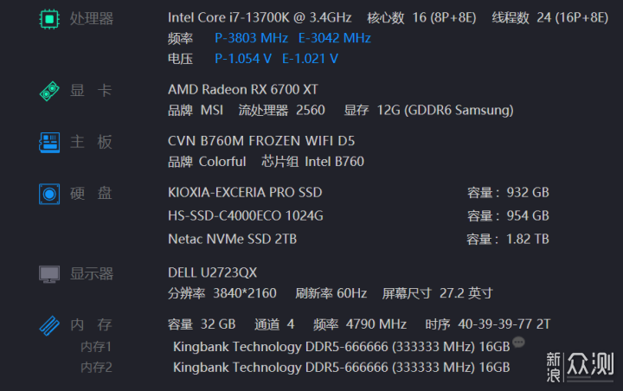This screenshot has height=391, width=623.
Task: Select the HS-SSD-C4000ECO 1024G drive entry
Action: [246, 215]
